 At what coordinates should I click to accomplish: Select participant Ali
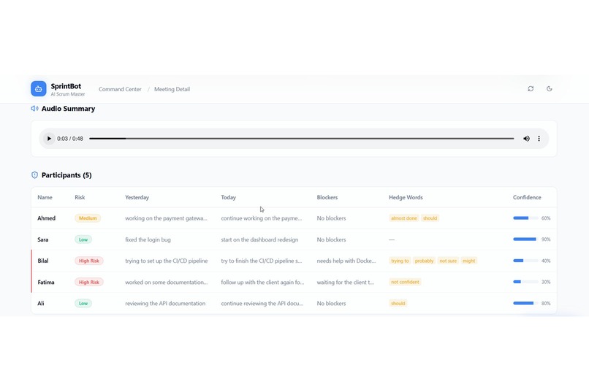41,303
